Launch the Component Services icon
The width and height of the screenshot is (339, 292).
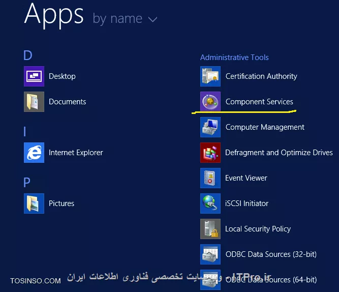point(210,102)
